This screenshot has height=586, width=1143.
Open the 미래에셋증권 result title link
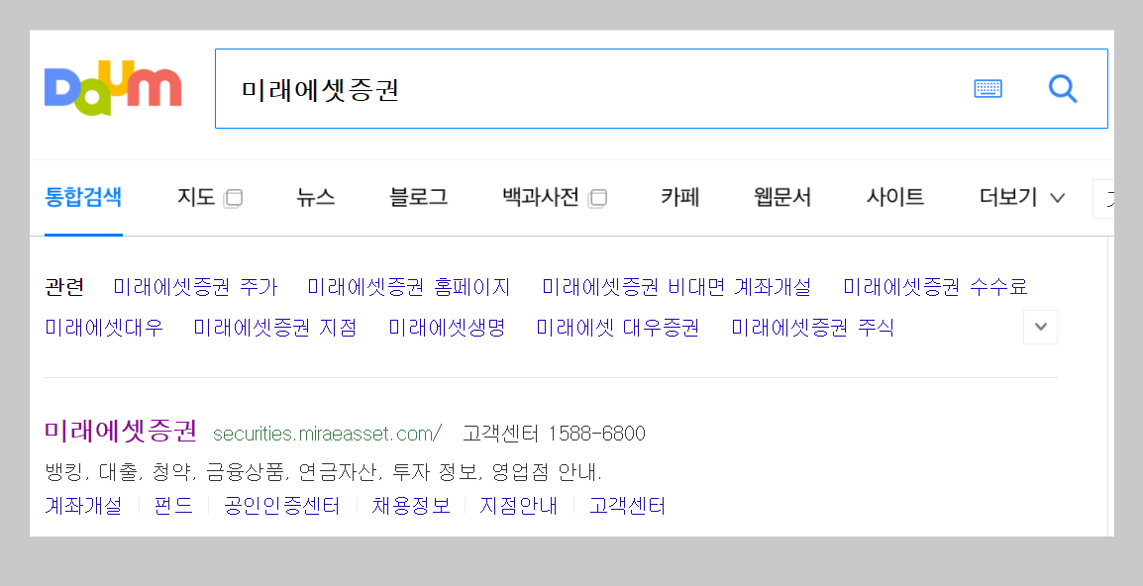pos(121,431)
